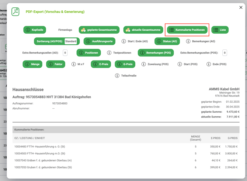Click info icon beside M x F
247x181 pixels.
pos(74,64)
